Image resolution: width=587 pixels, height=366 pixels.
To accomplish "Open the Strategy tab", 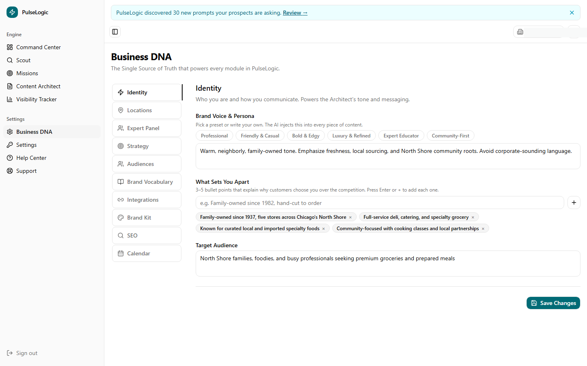I will 147,146.
